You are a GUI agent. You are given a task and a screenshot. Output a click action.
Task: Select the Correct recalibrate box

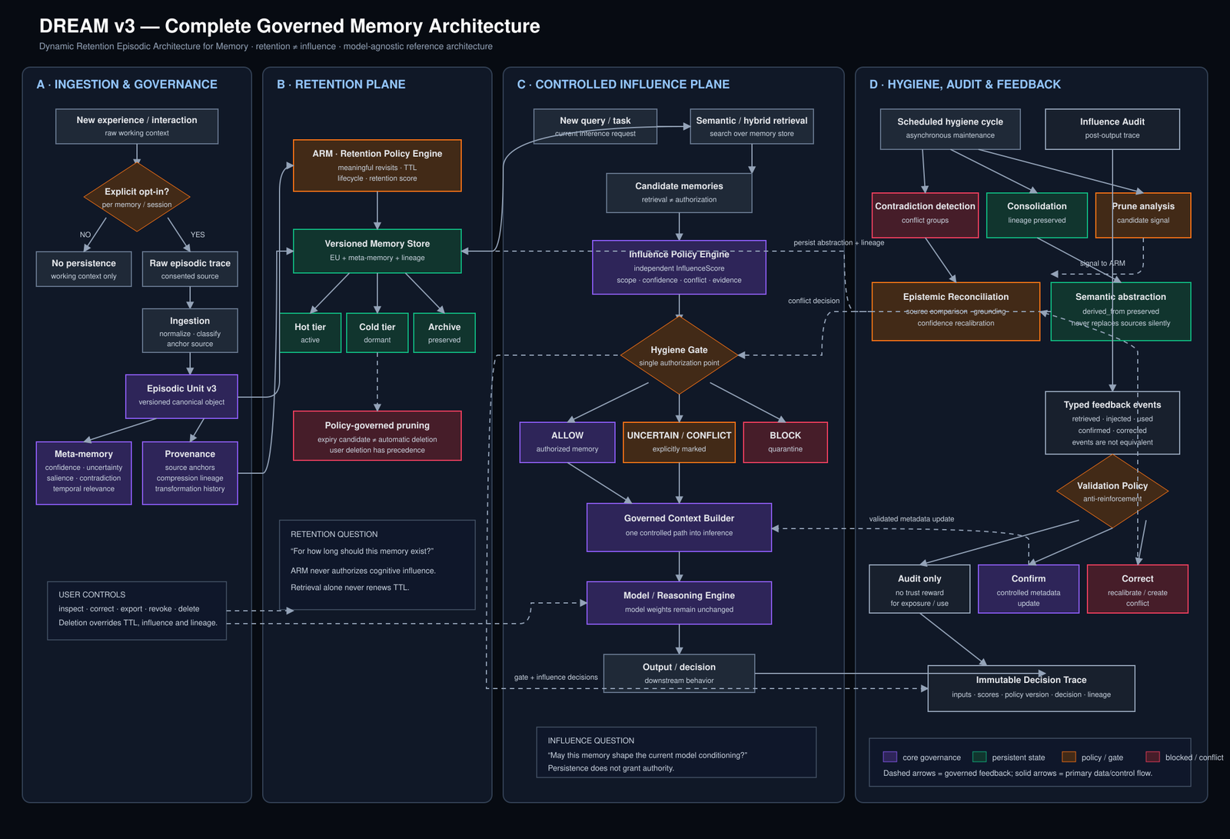(1138, 589)
